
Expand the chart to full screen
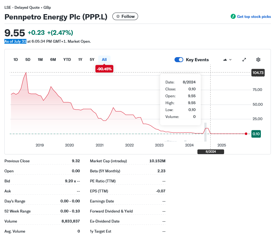[244, 60]
